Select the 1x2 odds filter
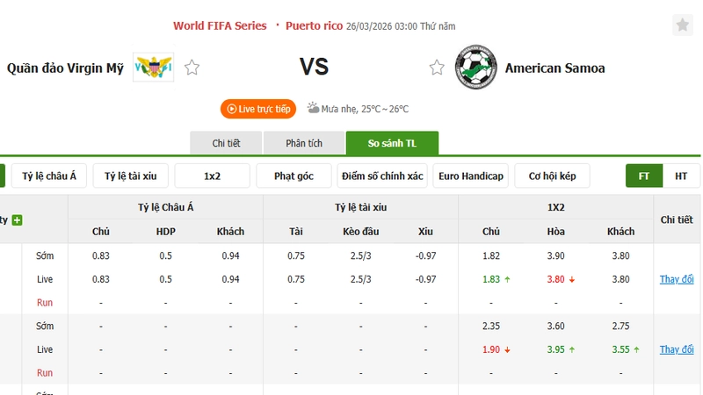This screenshot has width=703, height=395. pyautogui.click(x=212, y=176)
